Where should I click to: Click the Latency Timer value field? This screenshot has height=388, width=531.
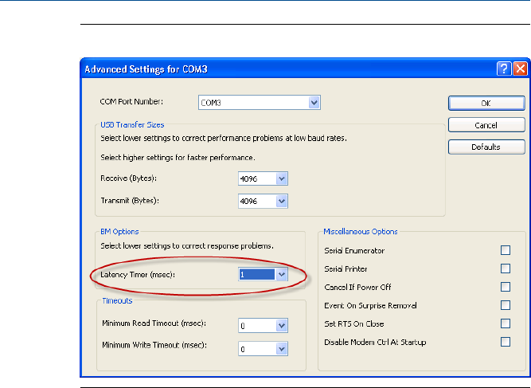(256, 275)
